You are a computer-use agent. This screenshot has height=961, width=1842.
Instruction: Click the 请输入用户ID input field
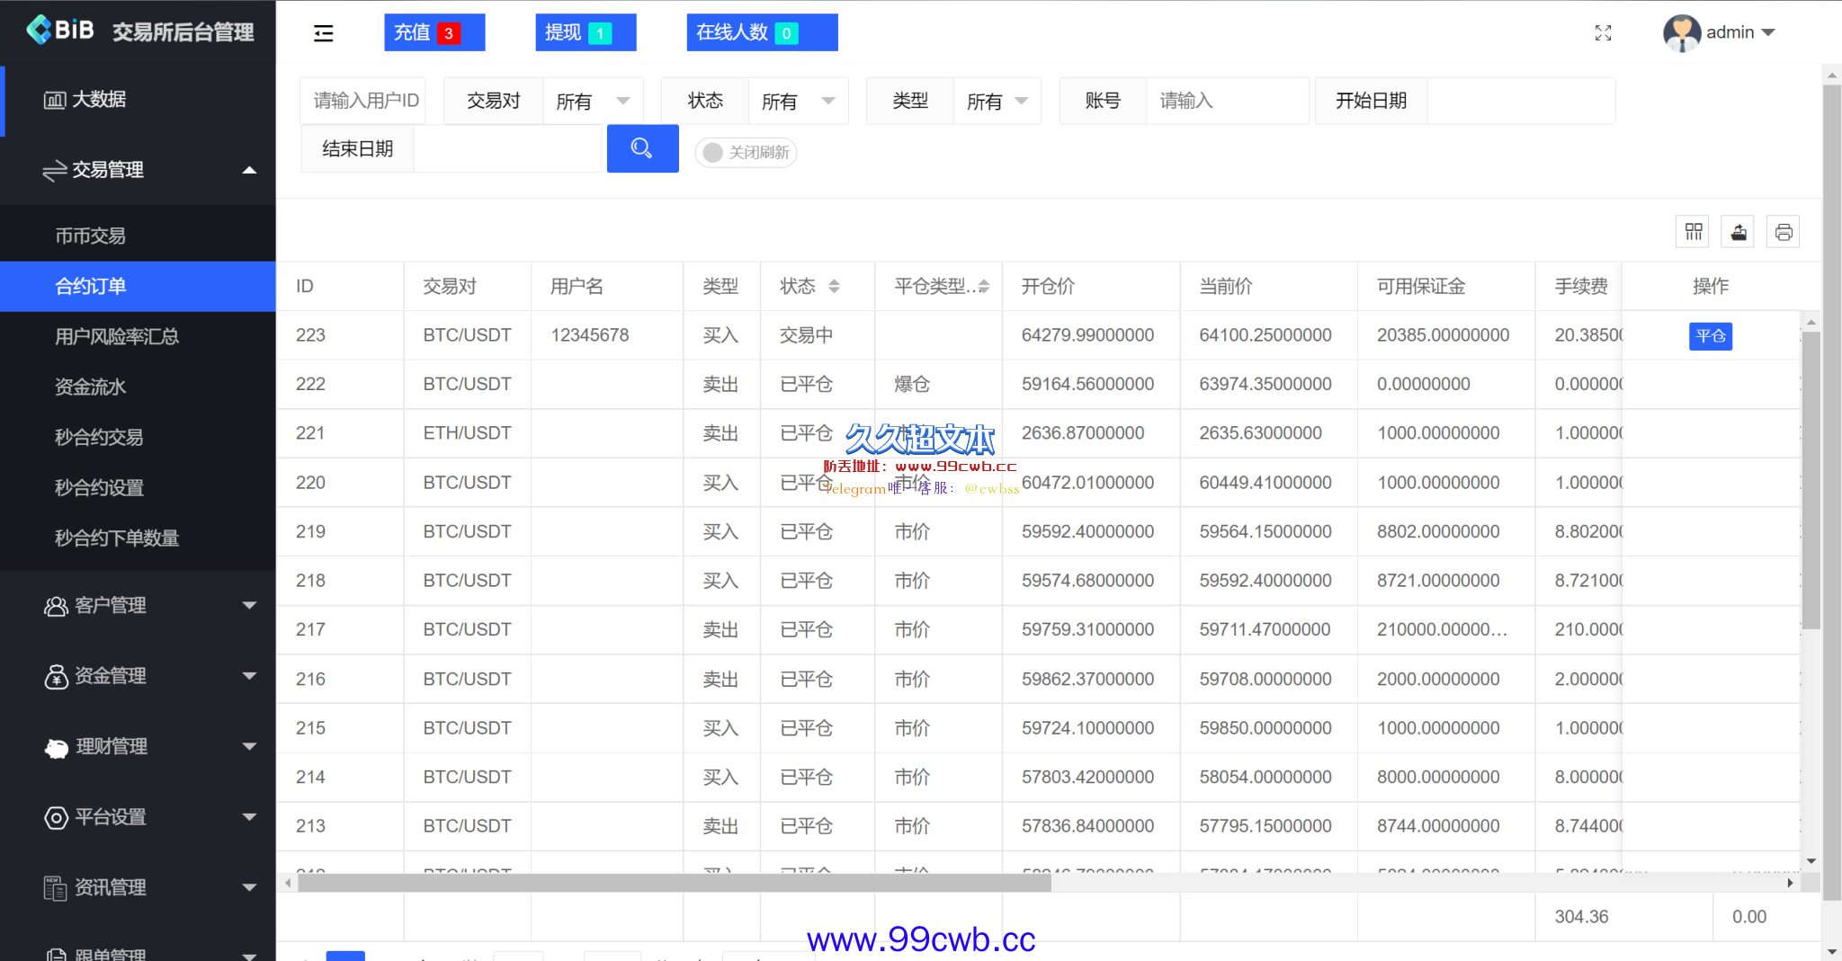[x=362, y=102]
